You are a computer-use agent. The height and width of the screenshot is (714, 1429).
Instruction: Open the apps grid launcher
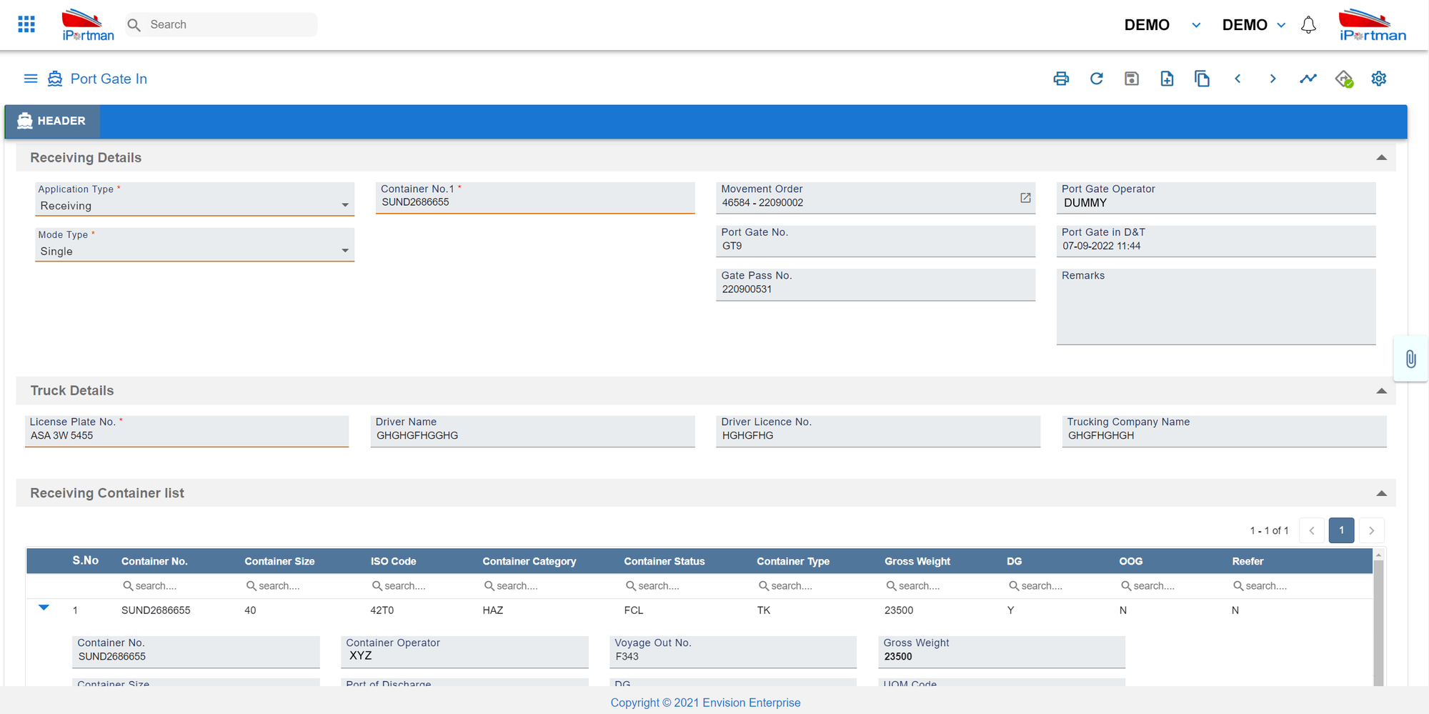[26, 24]
